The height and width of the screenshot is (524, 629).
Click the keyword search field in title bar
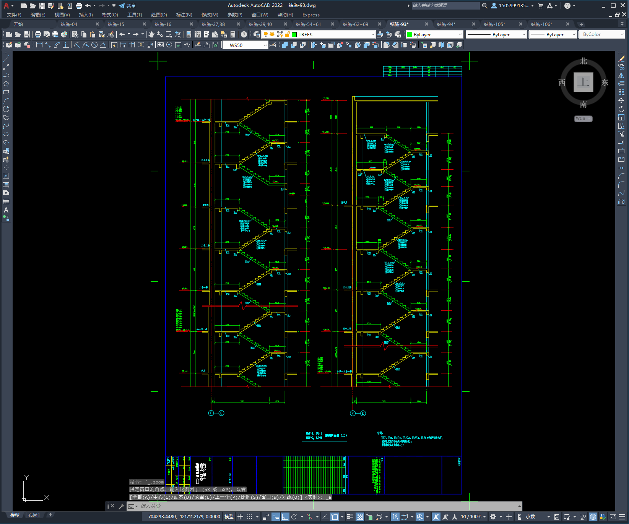[x=445, y=6]
